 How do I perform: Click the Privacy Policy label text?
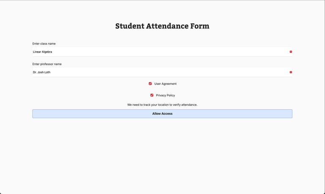(x=165, y=95)
